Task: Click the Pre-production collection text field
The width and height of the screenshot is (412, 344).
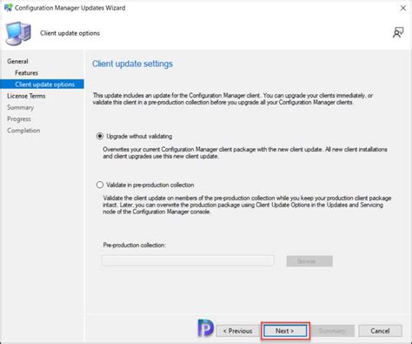Action: tap(188, 260)
